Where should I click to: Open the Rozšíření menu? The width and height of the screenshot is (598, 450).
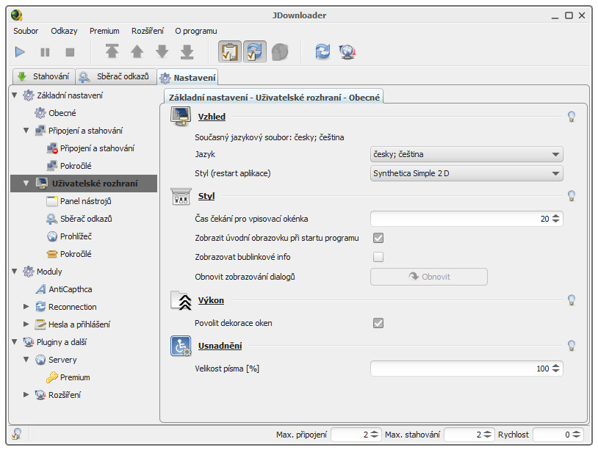(x=148, y=31)
